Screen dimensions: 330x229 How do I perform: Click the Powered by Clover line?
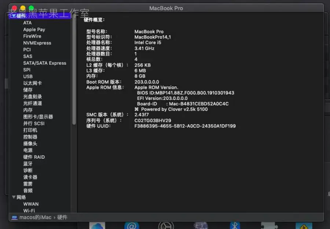click(171, 109)
